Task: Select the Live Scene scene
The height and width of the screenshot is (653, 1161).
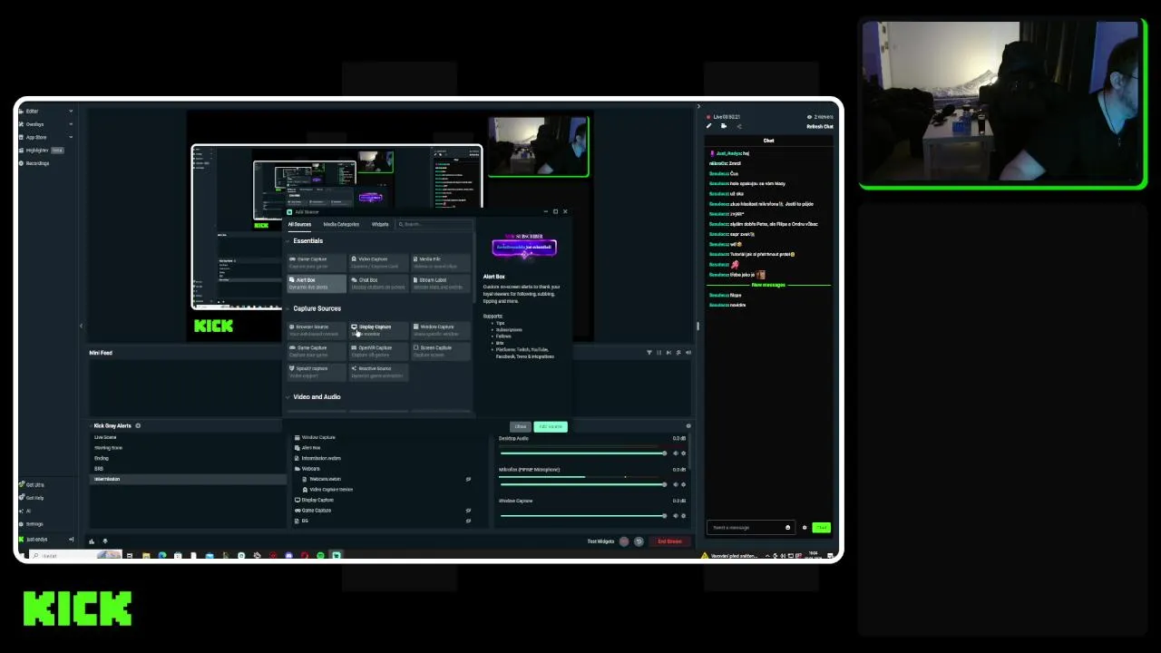Action: pos(188,437)
